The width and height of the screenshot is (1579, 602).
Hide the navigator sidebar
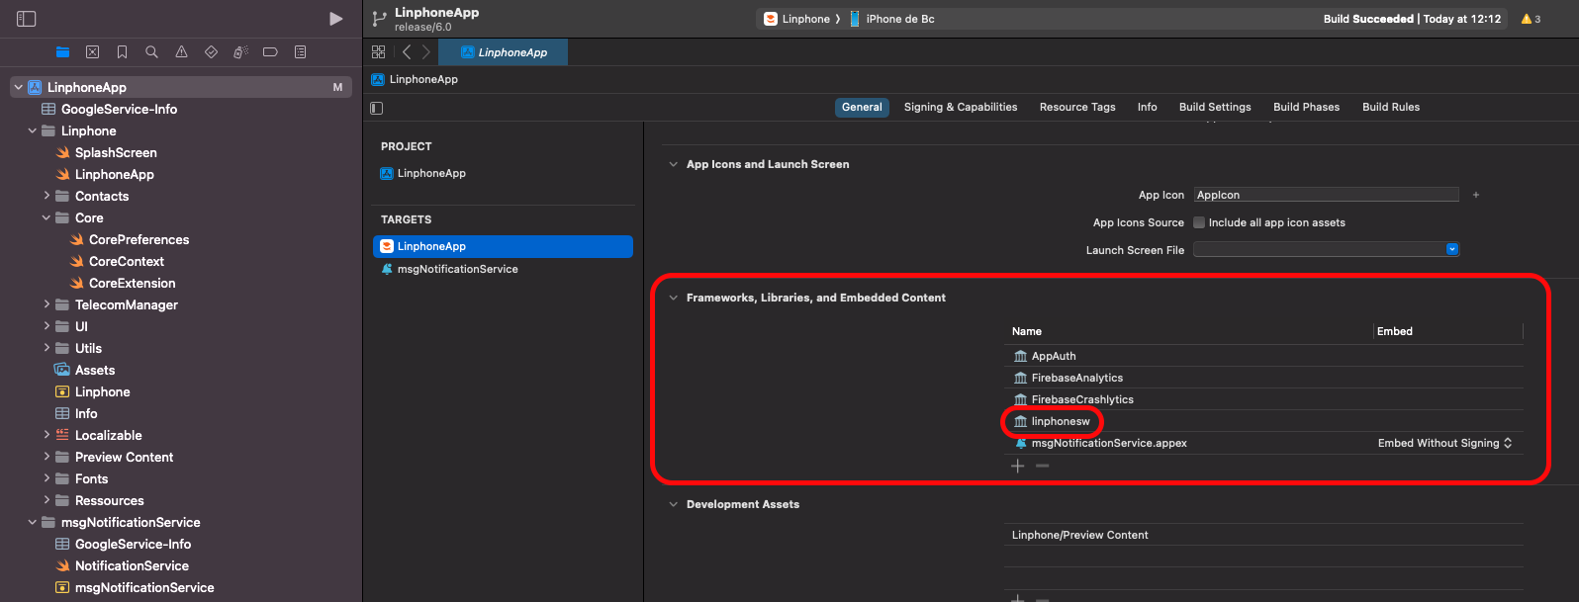coord(27,19)
